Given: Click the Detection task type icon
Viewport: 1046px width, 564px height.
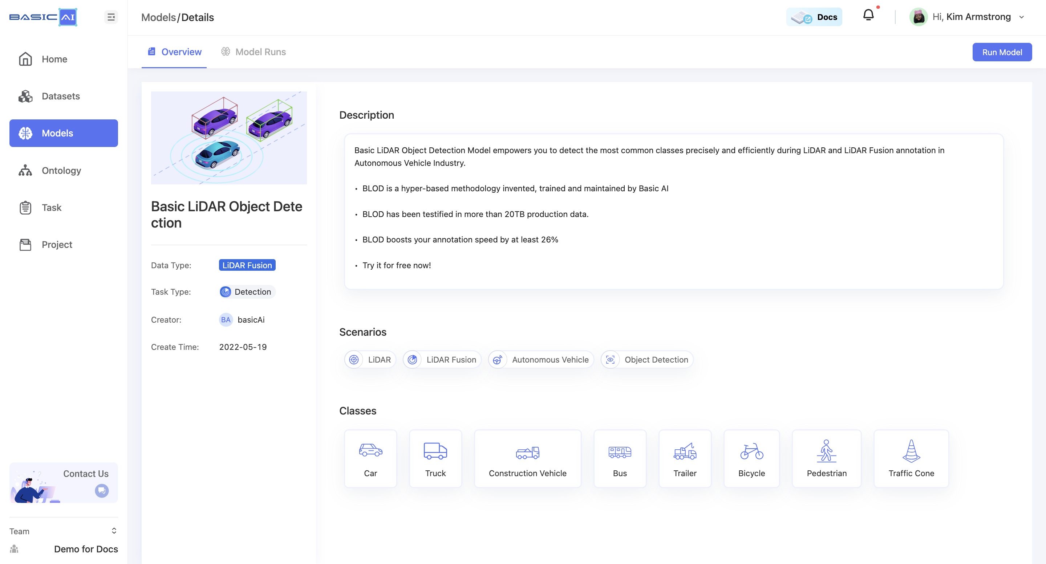Looking at the screenshot, I should click(225, 291).
